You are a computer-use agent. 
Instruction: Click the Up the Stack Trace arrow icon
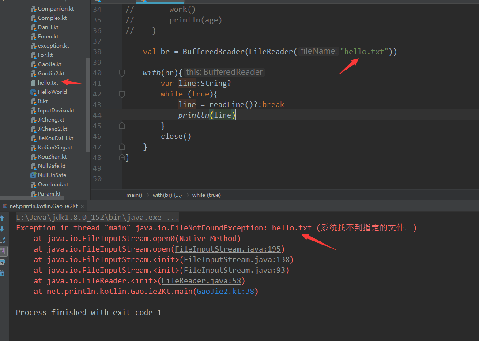tap(3, 218)
